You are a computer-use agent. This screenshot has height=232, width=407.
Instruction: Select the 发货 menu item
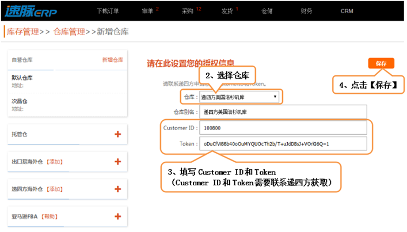coord(227,11)
